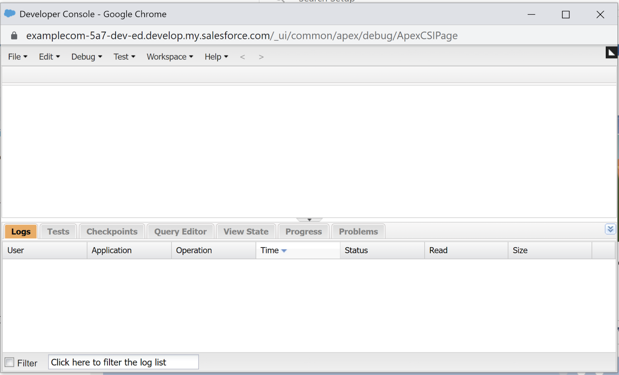This screenshot has height=375, width=619.
Task: Minimize the Developer Console window
Action: [532, 14]
